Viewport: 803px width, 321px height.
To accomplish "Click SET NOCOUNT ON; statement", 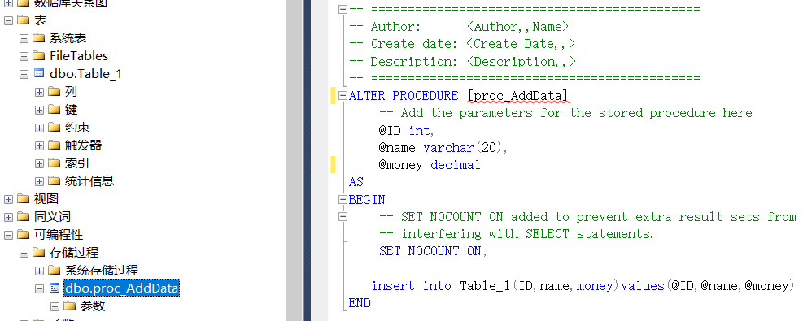I will (x=434, y=251).
